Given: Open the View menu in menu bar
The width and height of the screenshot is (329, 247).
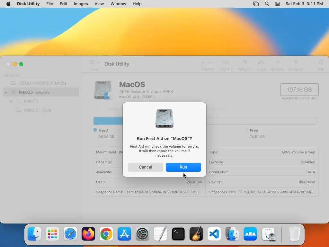Looking at the screenshot, I should click(99, 4).
